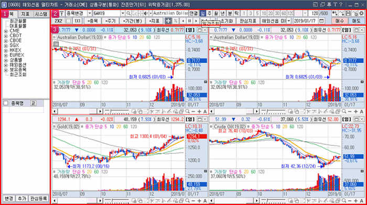Click the 초기화 reset button
Image resolution: width=367 pixels, height=205 pixels.
click(226, 21)
